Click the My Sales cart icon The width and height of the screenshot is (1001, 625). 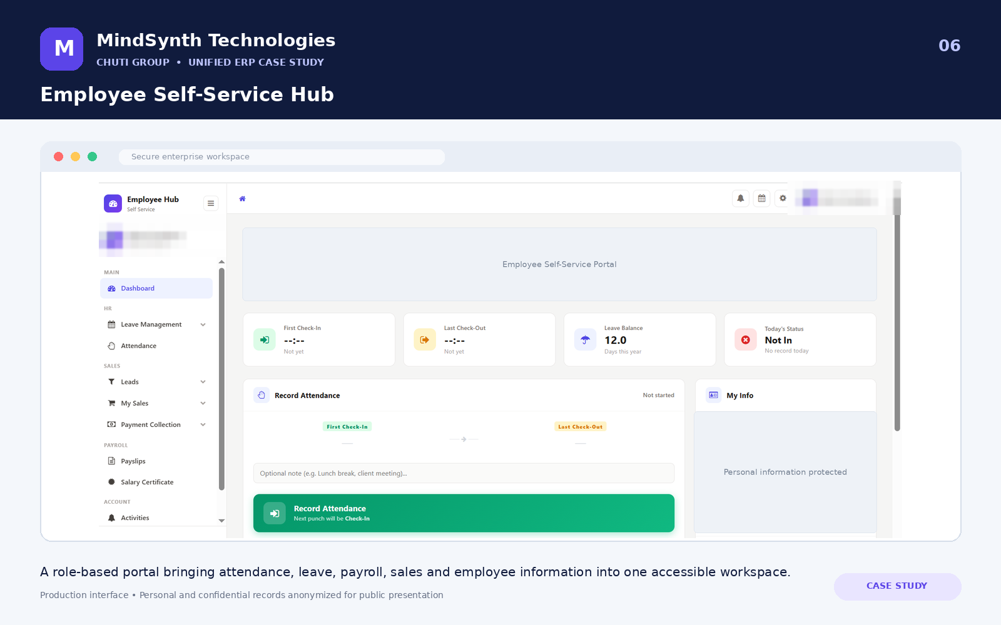pos(111,404)
